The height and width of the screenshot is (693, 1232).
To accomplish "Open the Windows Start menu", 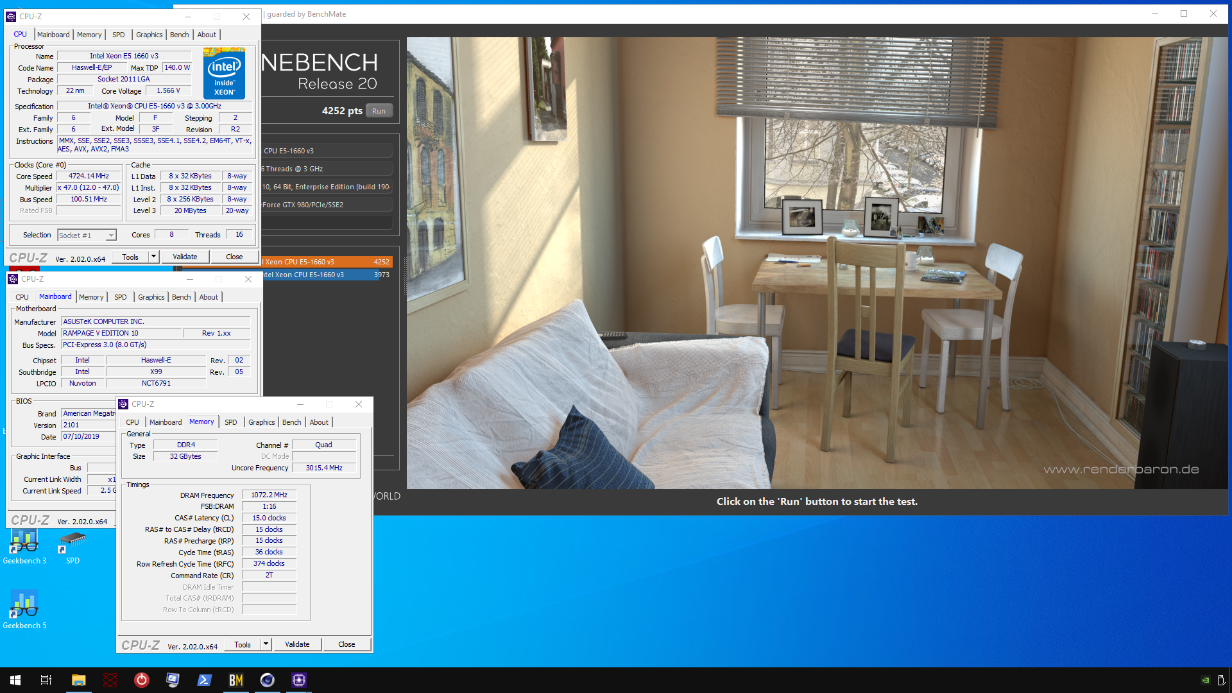I will click(15, 680).
